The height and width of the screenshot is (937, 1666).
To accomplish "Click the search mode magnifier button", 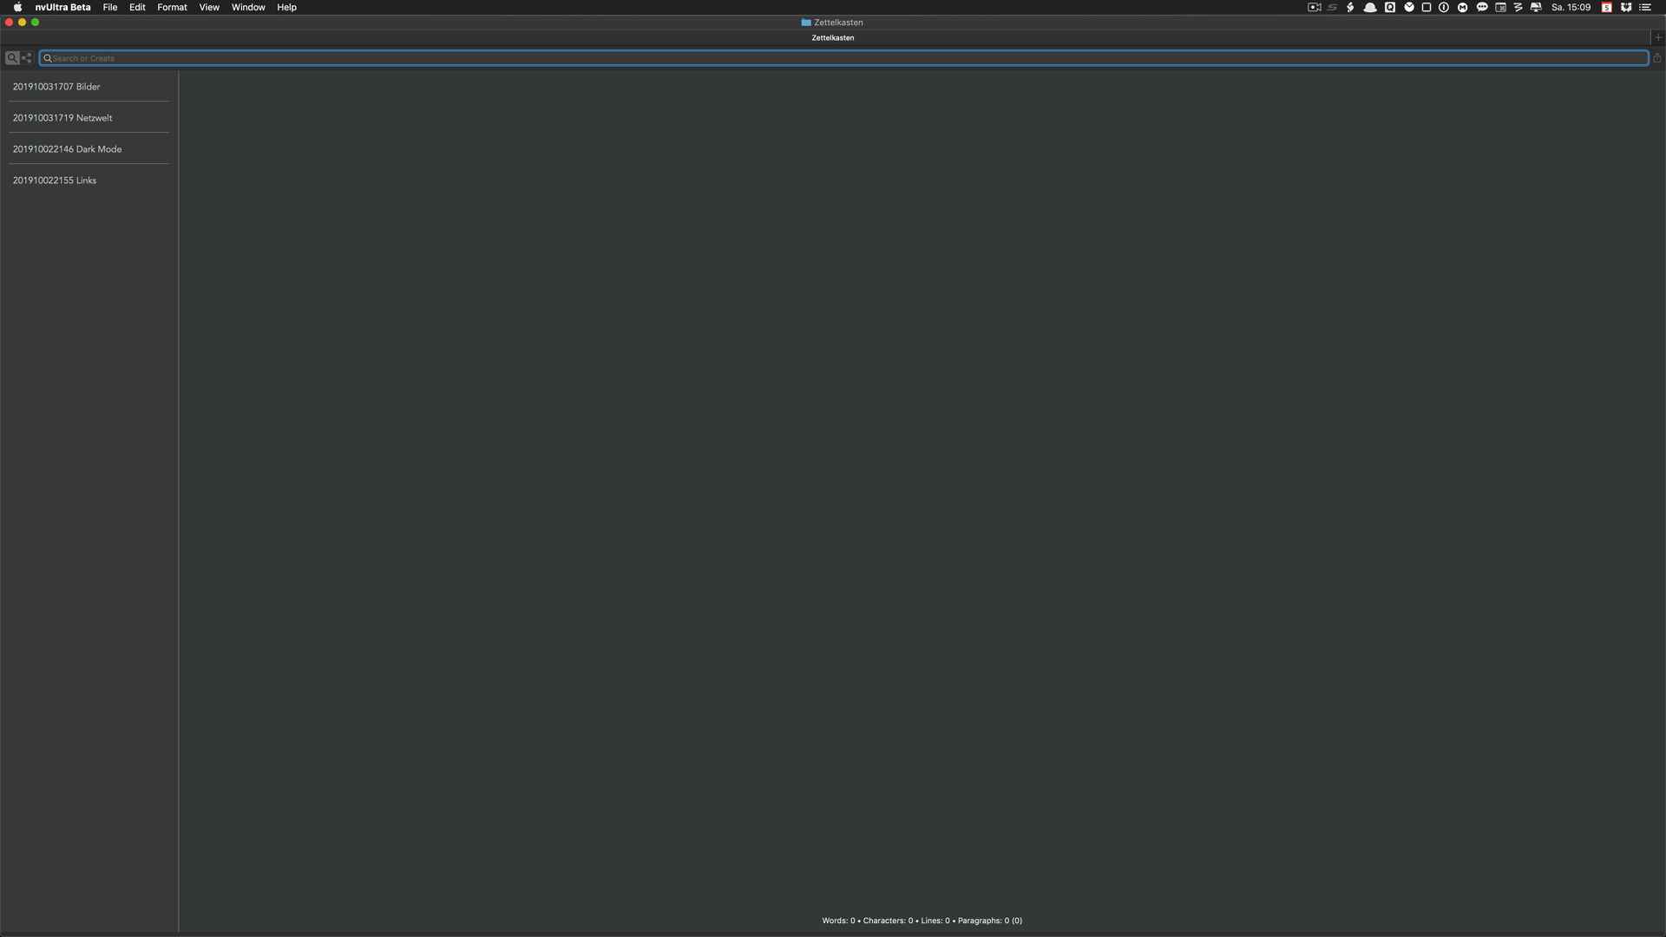I will [x=12, y=58].
